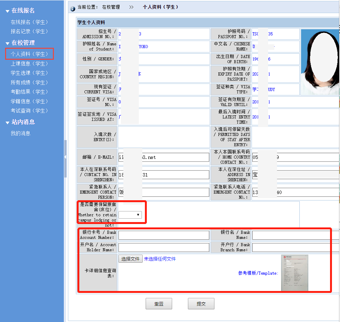Open 学生选课（学生） page
This screenshot has width=340, height=322.
coord(29,73)
